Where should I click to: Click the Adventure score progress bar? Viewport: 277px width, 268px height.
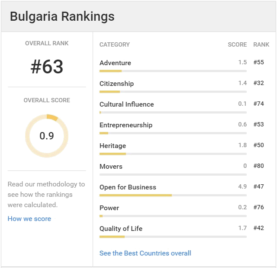[x=173, y=71]
